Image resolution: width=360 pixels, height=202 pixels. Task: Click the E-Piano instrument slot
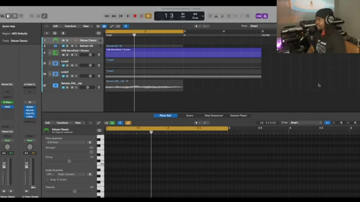tap(7, 102)
